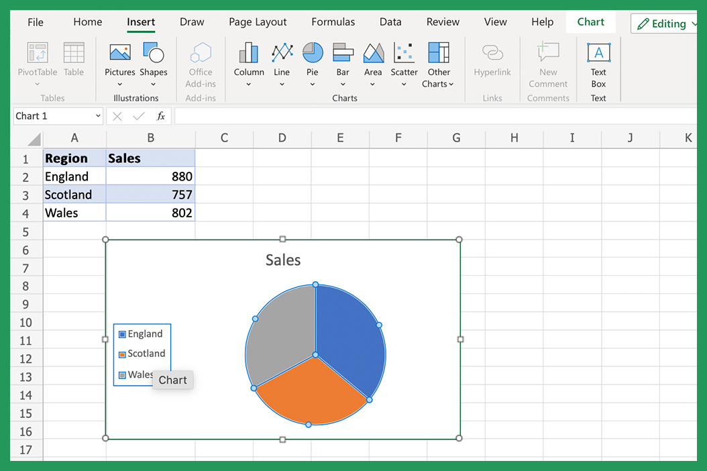Viewport: 707px width, 471px height.
Task: Open the Chart 1 name box dropdown
Action: pos(98,116)
